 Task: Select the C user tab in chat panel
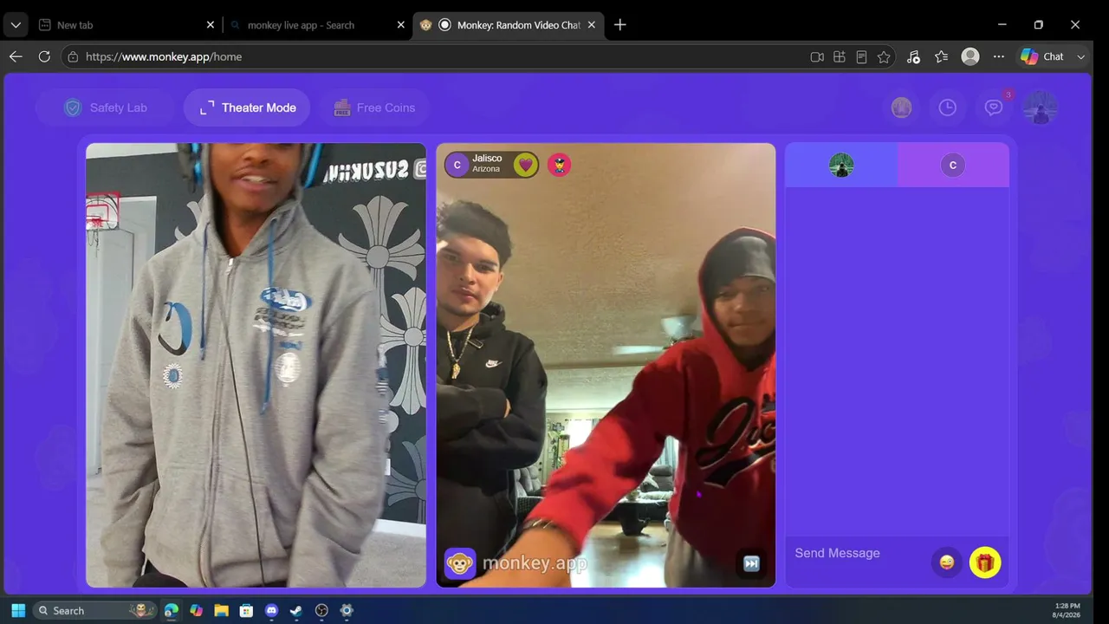pos(953,165)
